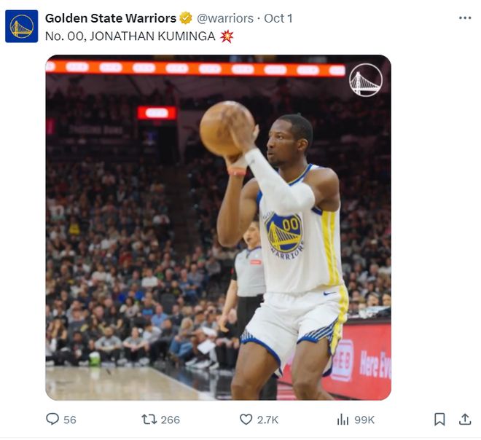
Task: Open the @warriors handle link
Action: point(225,18)
